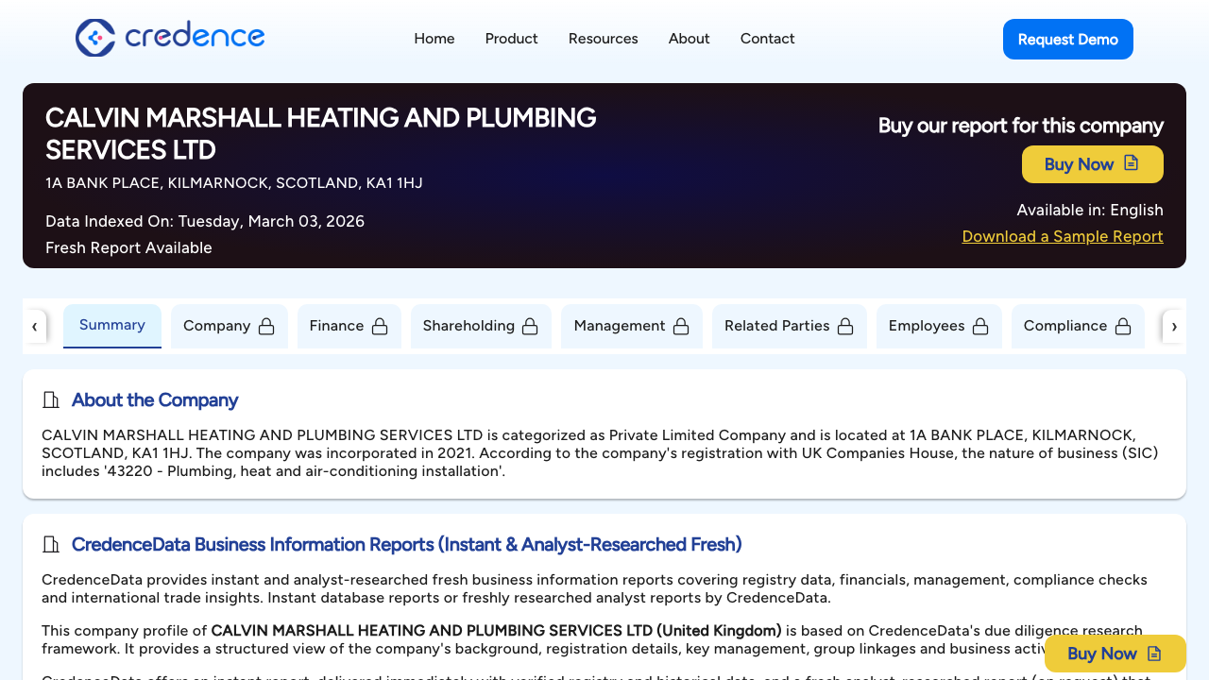Image resolution: width=1209 pixels, height=680 pixels.
Task: Click the report icon beside About the Company
Action: pos(51,399)
